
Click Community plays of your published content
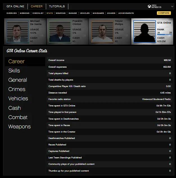click(x=71, y=164)
